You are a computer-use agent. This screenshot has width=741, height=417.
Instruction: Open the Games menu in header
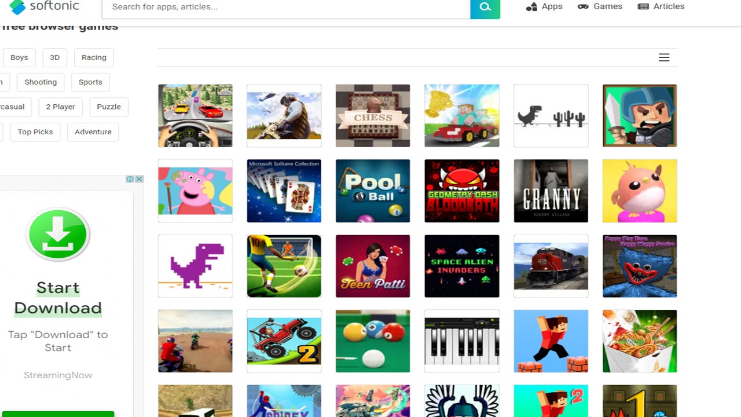point(600,6)
